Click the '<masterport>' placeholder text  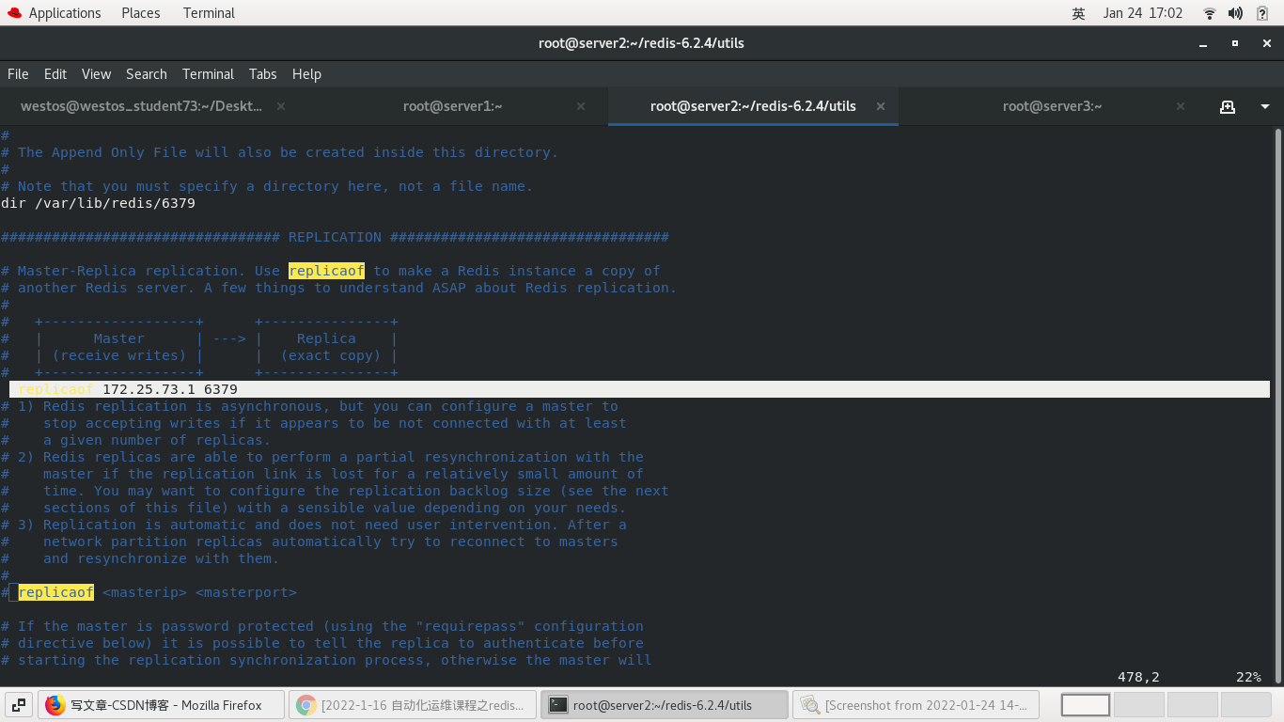click(246, 592)
